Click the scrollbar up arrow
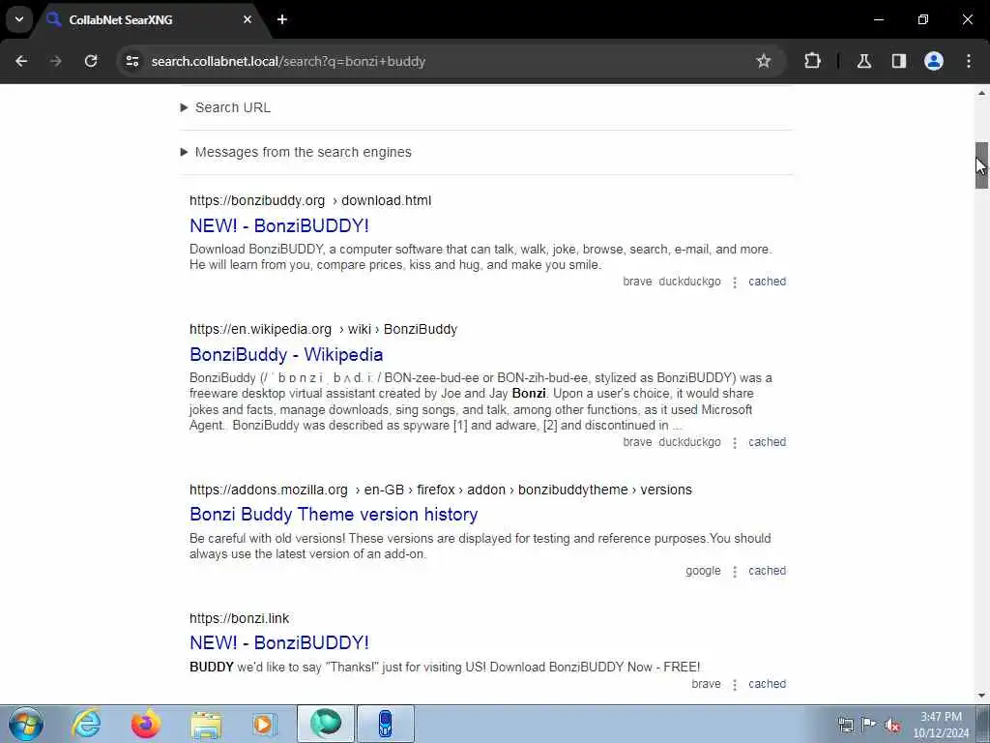This screenshot has height=743, width=990. coord(981,93)
